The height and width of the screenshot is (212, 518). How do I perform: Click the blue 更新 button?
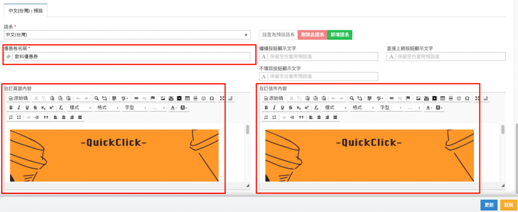pos(489,205)
